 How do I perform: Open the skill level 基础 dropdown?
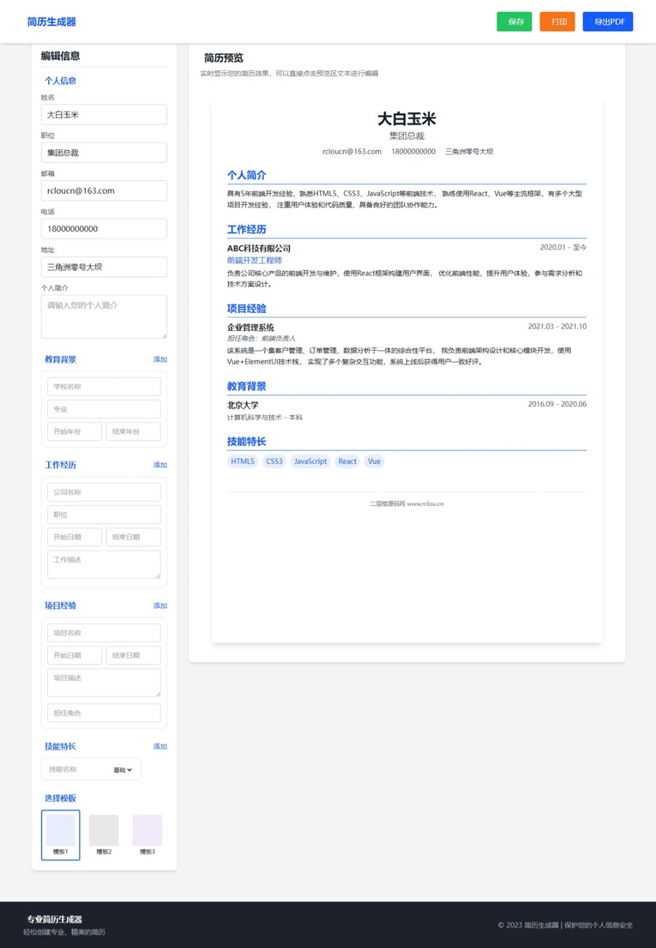[x=122, y=770]
